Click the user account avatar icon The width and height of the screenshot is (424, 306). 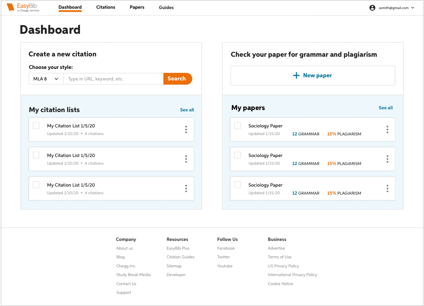[x=373, y=8]
